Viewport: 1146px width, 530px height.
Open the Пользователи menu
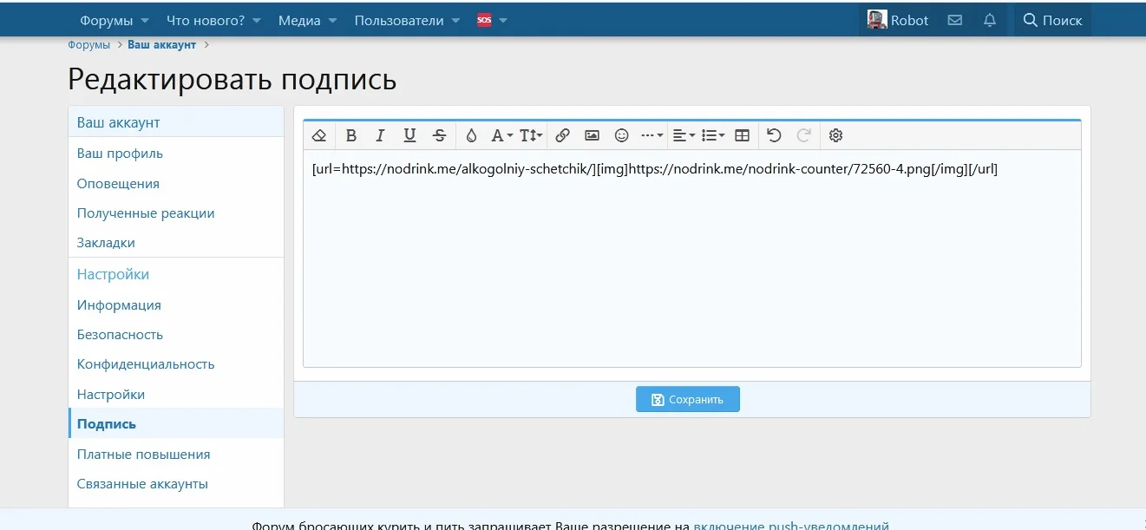pyautogui.click(x=399, y=20)
